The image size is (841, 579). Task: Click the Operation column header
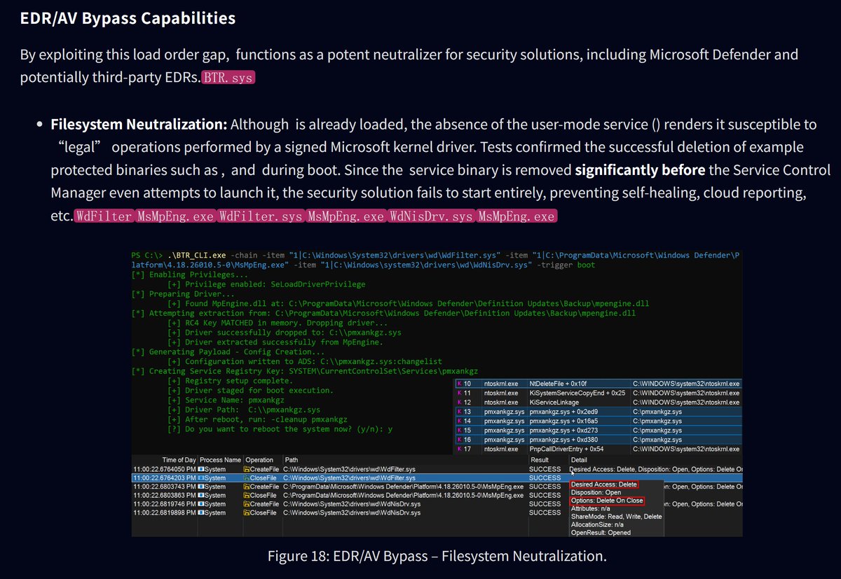259,460
